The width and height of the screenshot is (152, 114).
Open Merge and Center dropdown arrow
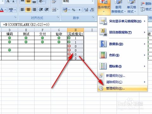(x=58, y=10)
